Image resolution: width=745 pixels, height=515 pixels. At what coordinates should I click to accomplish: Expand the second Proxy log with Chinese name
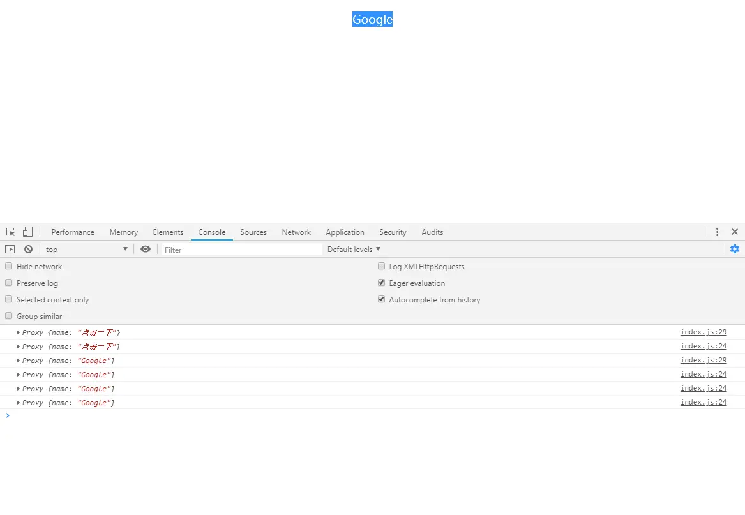coord(18,347)
